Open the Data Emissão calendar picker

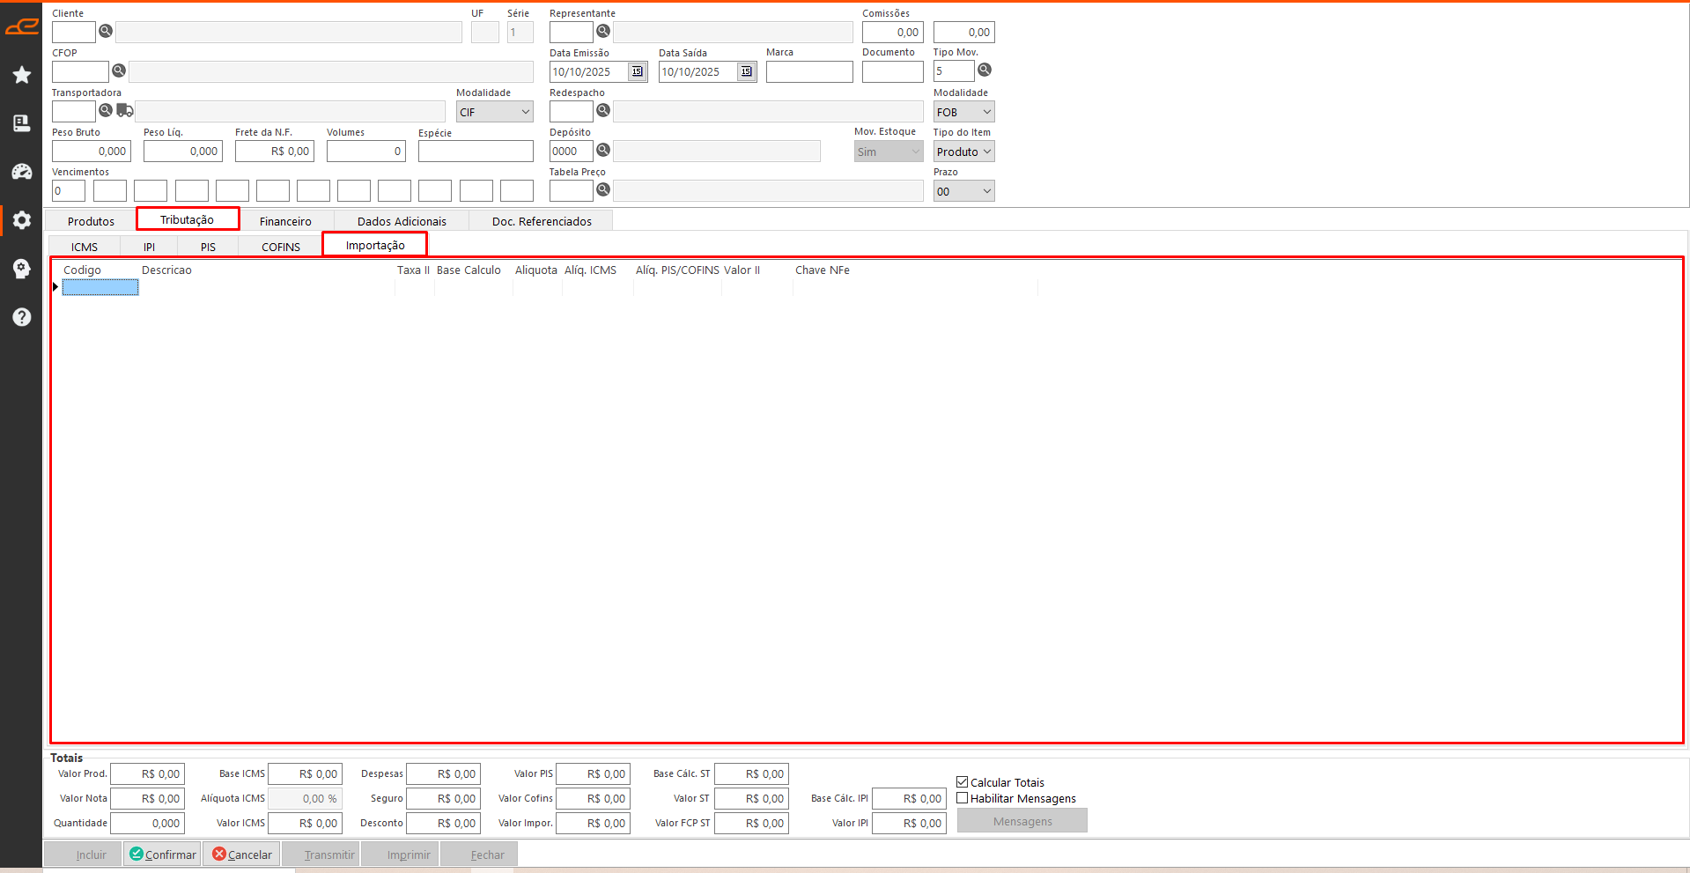click(x=638, y=71)
